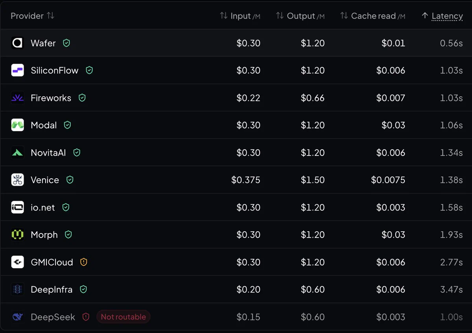Select the Morph provider name
Image resolution: width=472 pixels, height=333 pixels.
(44, 234)
